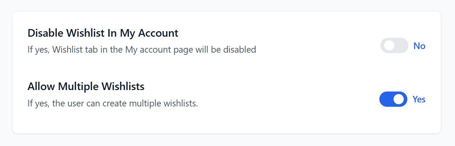Click the create multiple wishlists description text

(x=113, y=104)
